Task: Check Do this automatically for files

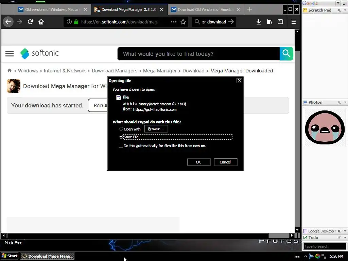Action: point(121,146)
